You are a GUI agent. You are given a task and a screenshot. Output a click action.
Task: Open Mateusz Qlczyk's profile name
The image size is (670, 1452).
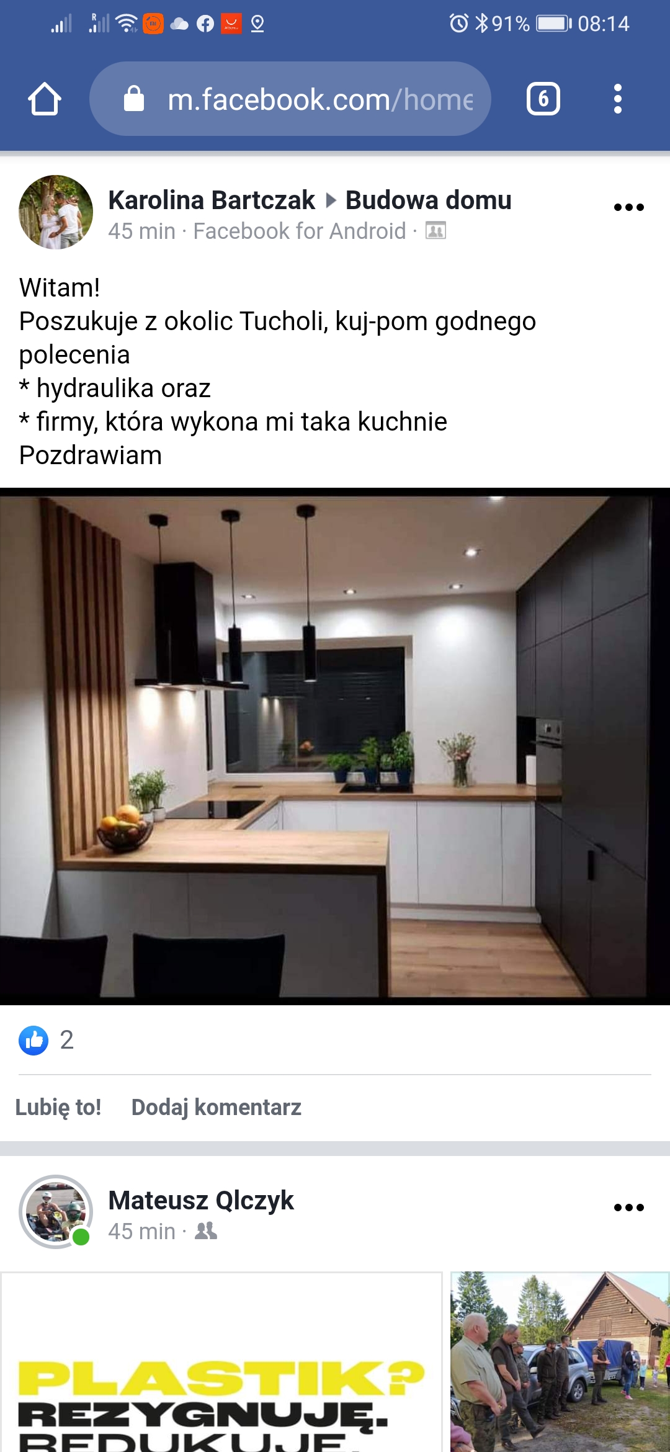point(201,1200)
